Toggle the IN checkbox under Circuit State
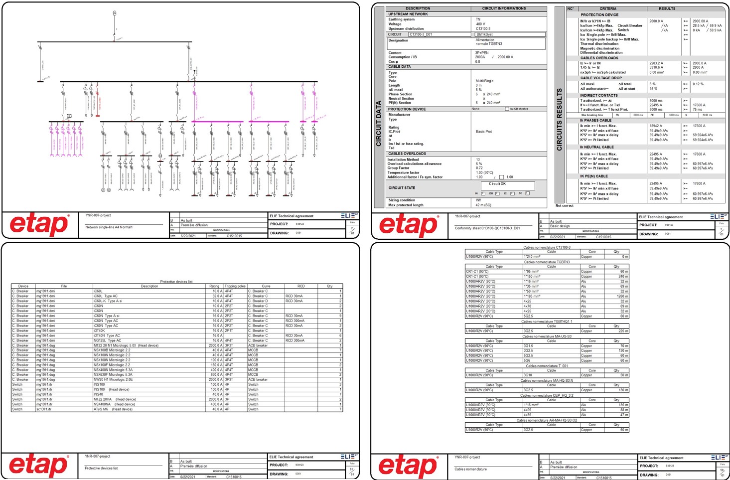730x480 pixels. click(x=483, y=193)
